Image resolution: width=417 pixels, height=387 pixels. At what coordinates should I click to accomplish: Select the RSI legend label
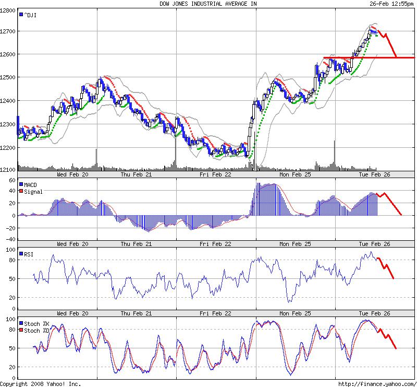point(29,254)
